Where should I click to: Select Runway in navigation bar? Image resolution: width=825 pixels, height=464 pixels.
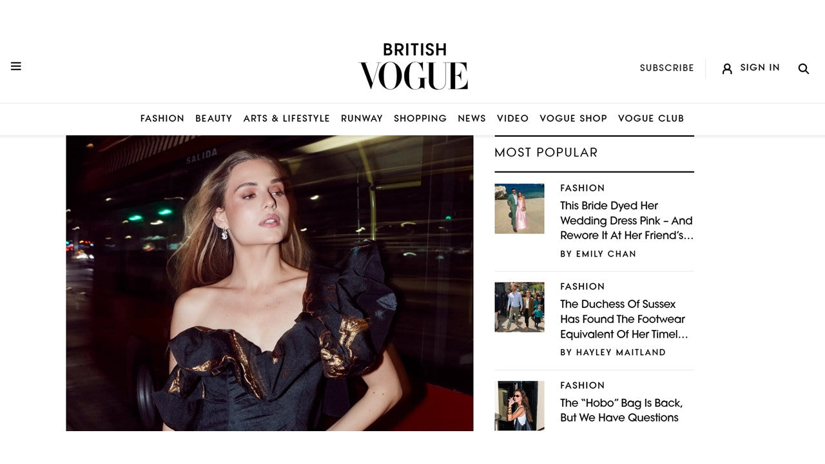[362, 119]
